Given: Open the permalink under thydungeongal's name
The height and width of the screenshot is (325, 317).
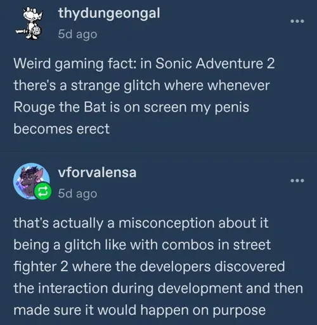Looking at the screenshot, I should 77,34.
